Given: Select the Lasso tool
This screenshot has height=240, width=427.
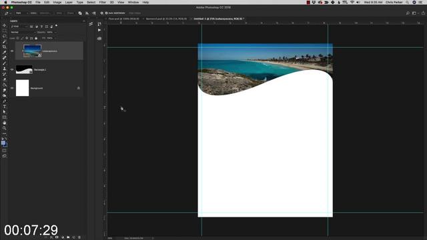Looking at the screenshot, I should 5,36.
